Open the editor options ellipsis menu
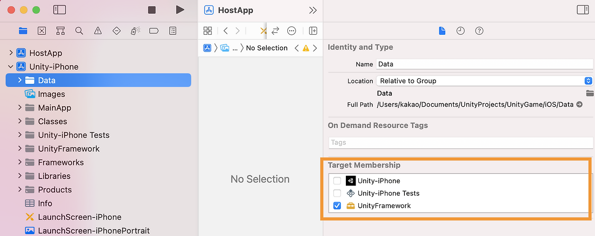Viewport: 595px width, 236px height. [291, 31]
